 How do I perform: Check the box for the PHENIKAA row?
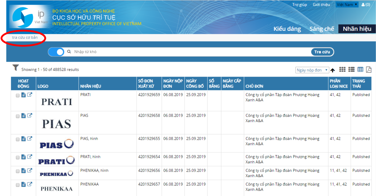click(x=18, y=185)
